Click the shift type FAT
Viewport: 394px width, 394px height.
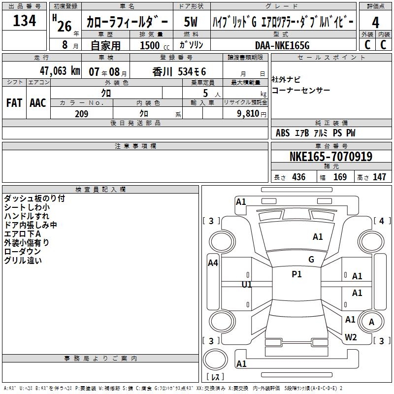click(14, 103)
